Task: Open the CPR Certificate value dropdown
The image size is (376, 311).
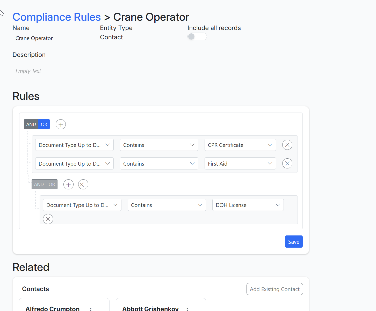Action: (240, 145)
